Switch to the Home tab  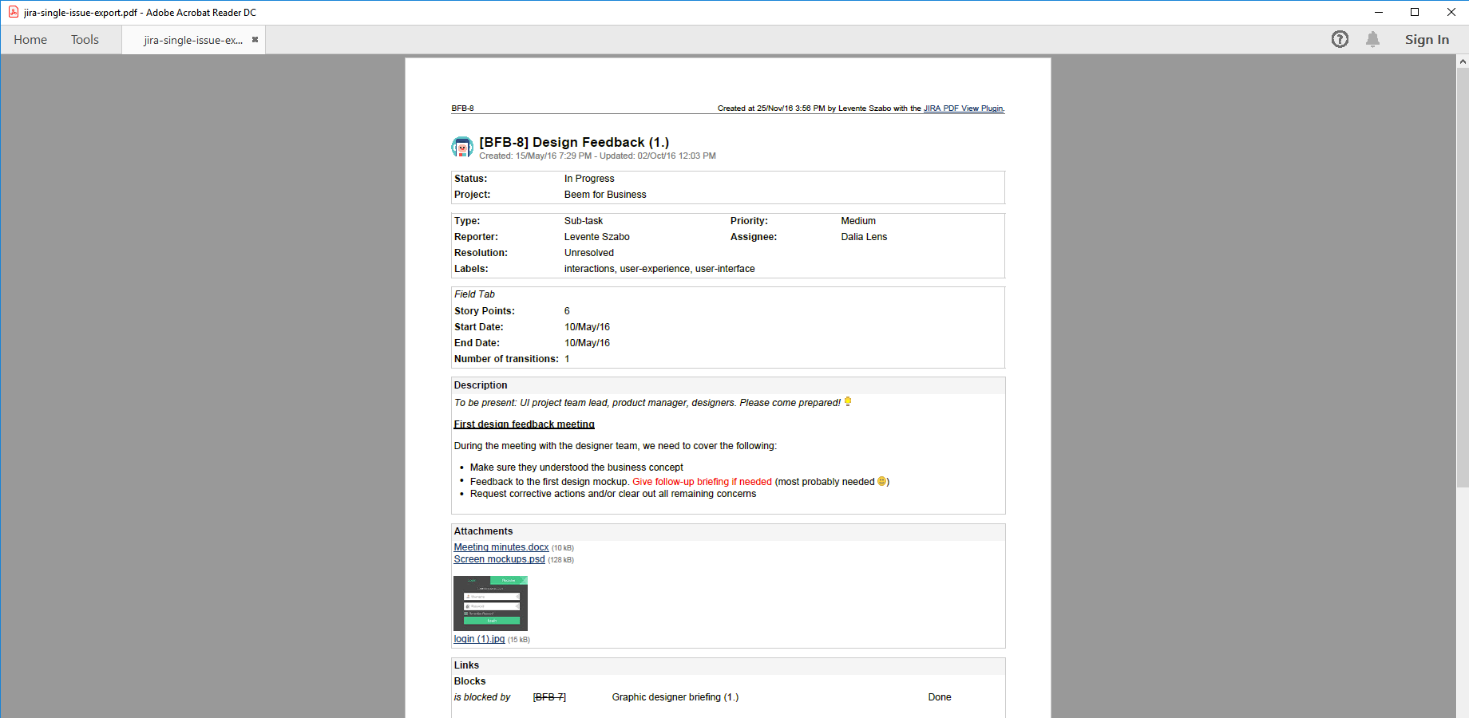click(30, 40)
